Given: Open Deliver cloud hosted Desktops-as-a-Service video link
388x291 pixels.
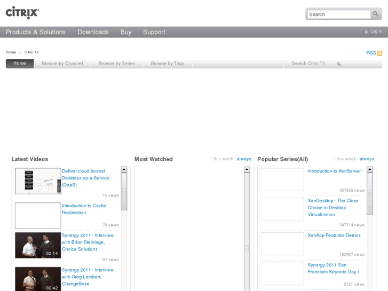Looking at the screenshot, I should (x=85, y=178).
